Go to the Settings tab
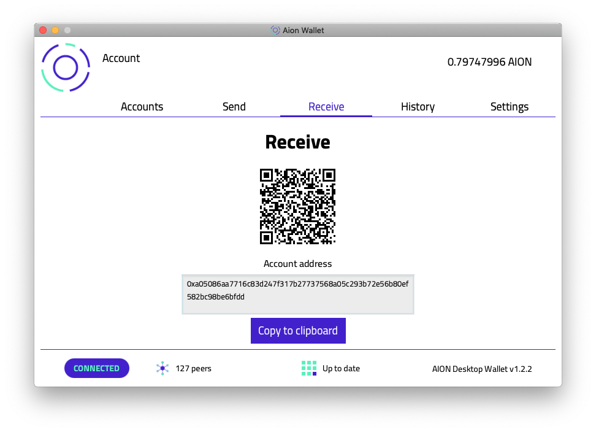596x432 pixels. click(510, 107)
